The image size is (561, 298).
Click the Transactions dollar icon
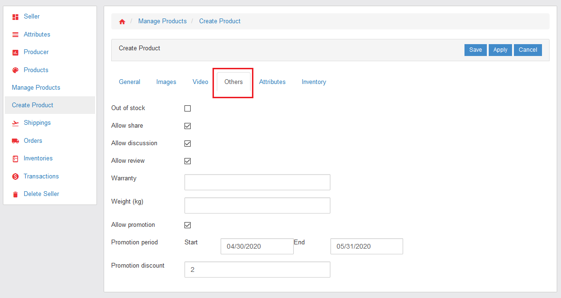(15, 177)
